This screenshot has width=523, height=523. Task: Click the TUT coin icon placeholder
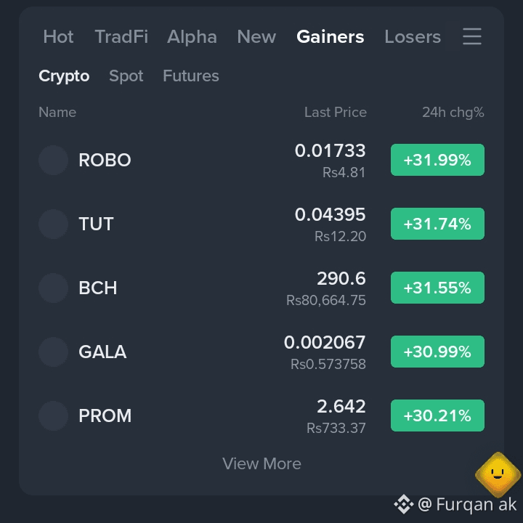pyautogui.click(x=53, y=224)
